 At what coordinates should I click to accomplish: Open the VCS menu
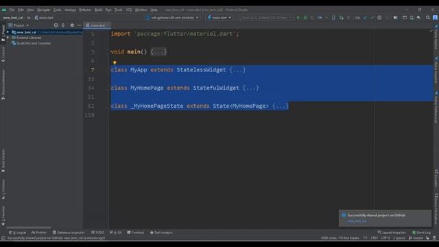128,10
